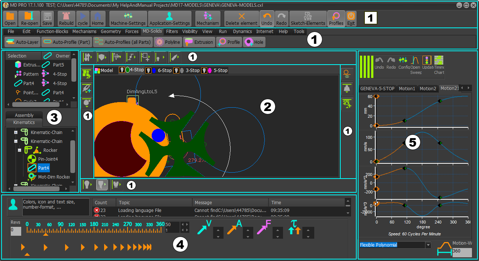Select the Model tab in graphics area
This screenshot has width=479, height=261.
tap(105, 70)
